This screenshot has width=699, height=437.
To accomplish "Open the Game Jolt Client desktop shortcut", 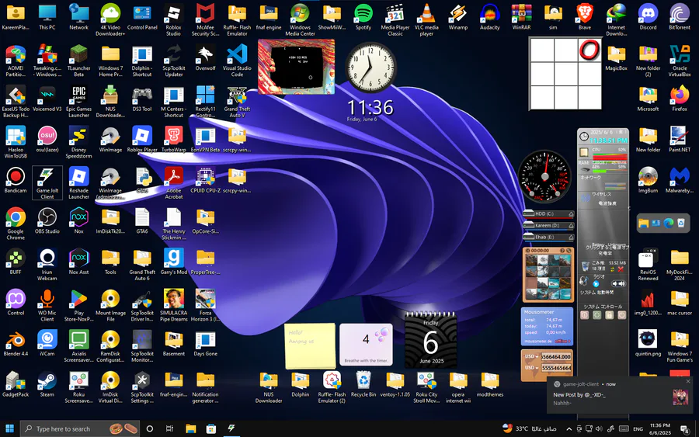I will pyautogui.click(x=47, y=183).
